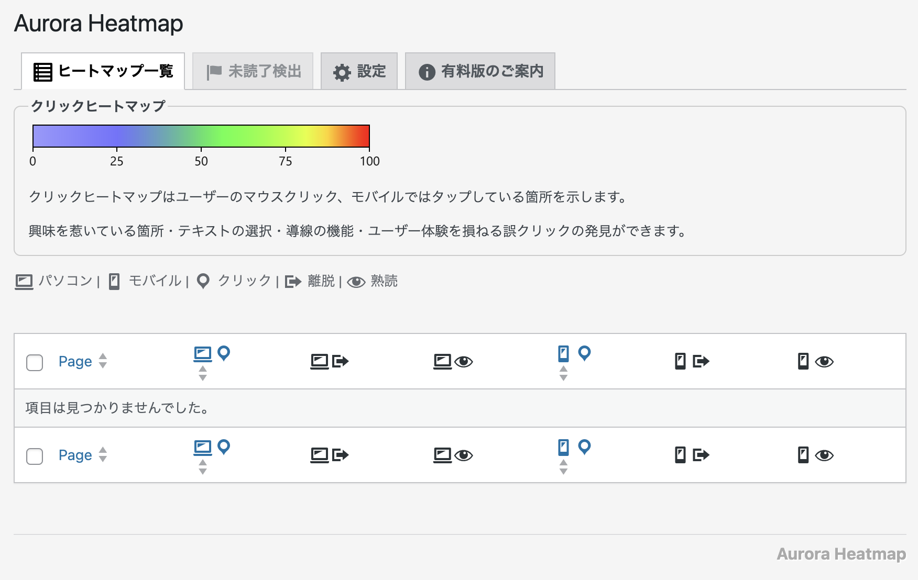Tick the select-all checkbox in table footer

[35, 456]
